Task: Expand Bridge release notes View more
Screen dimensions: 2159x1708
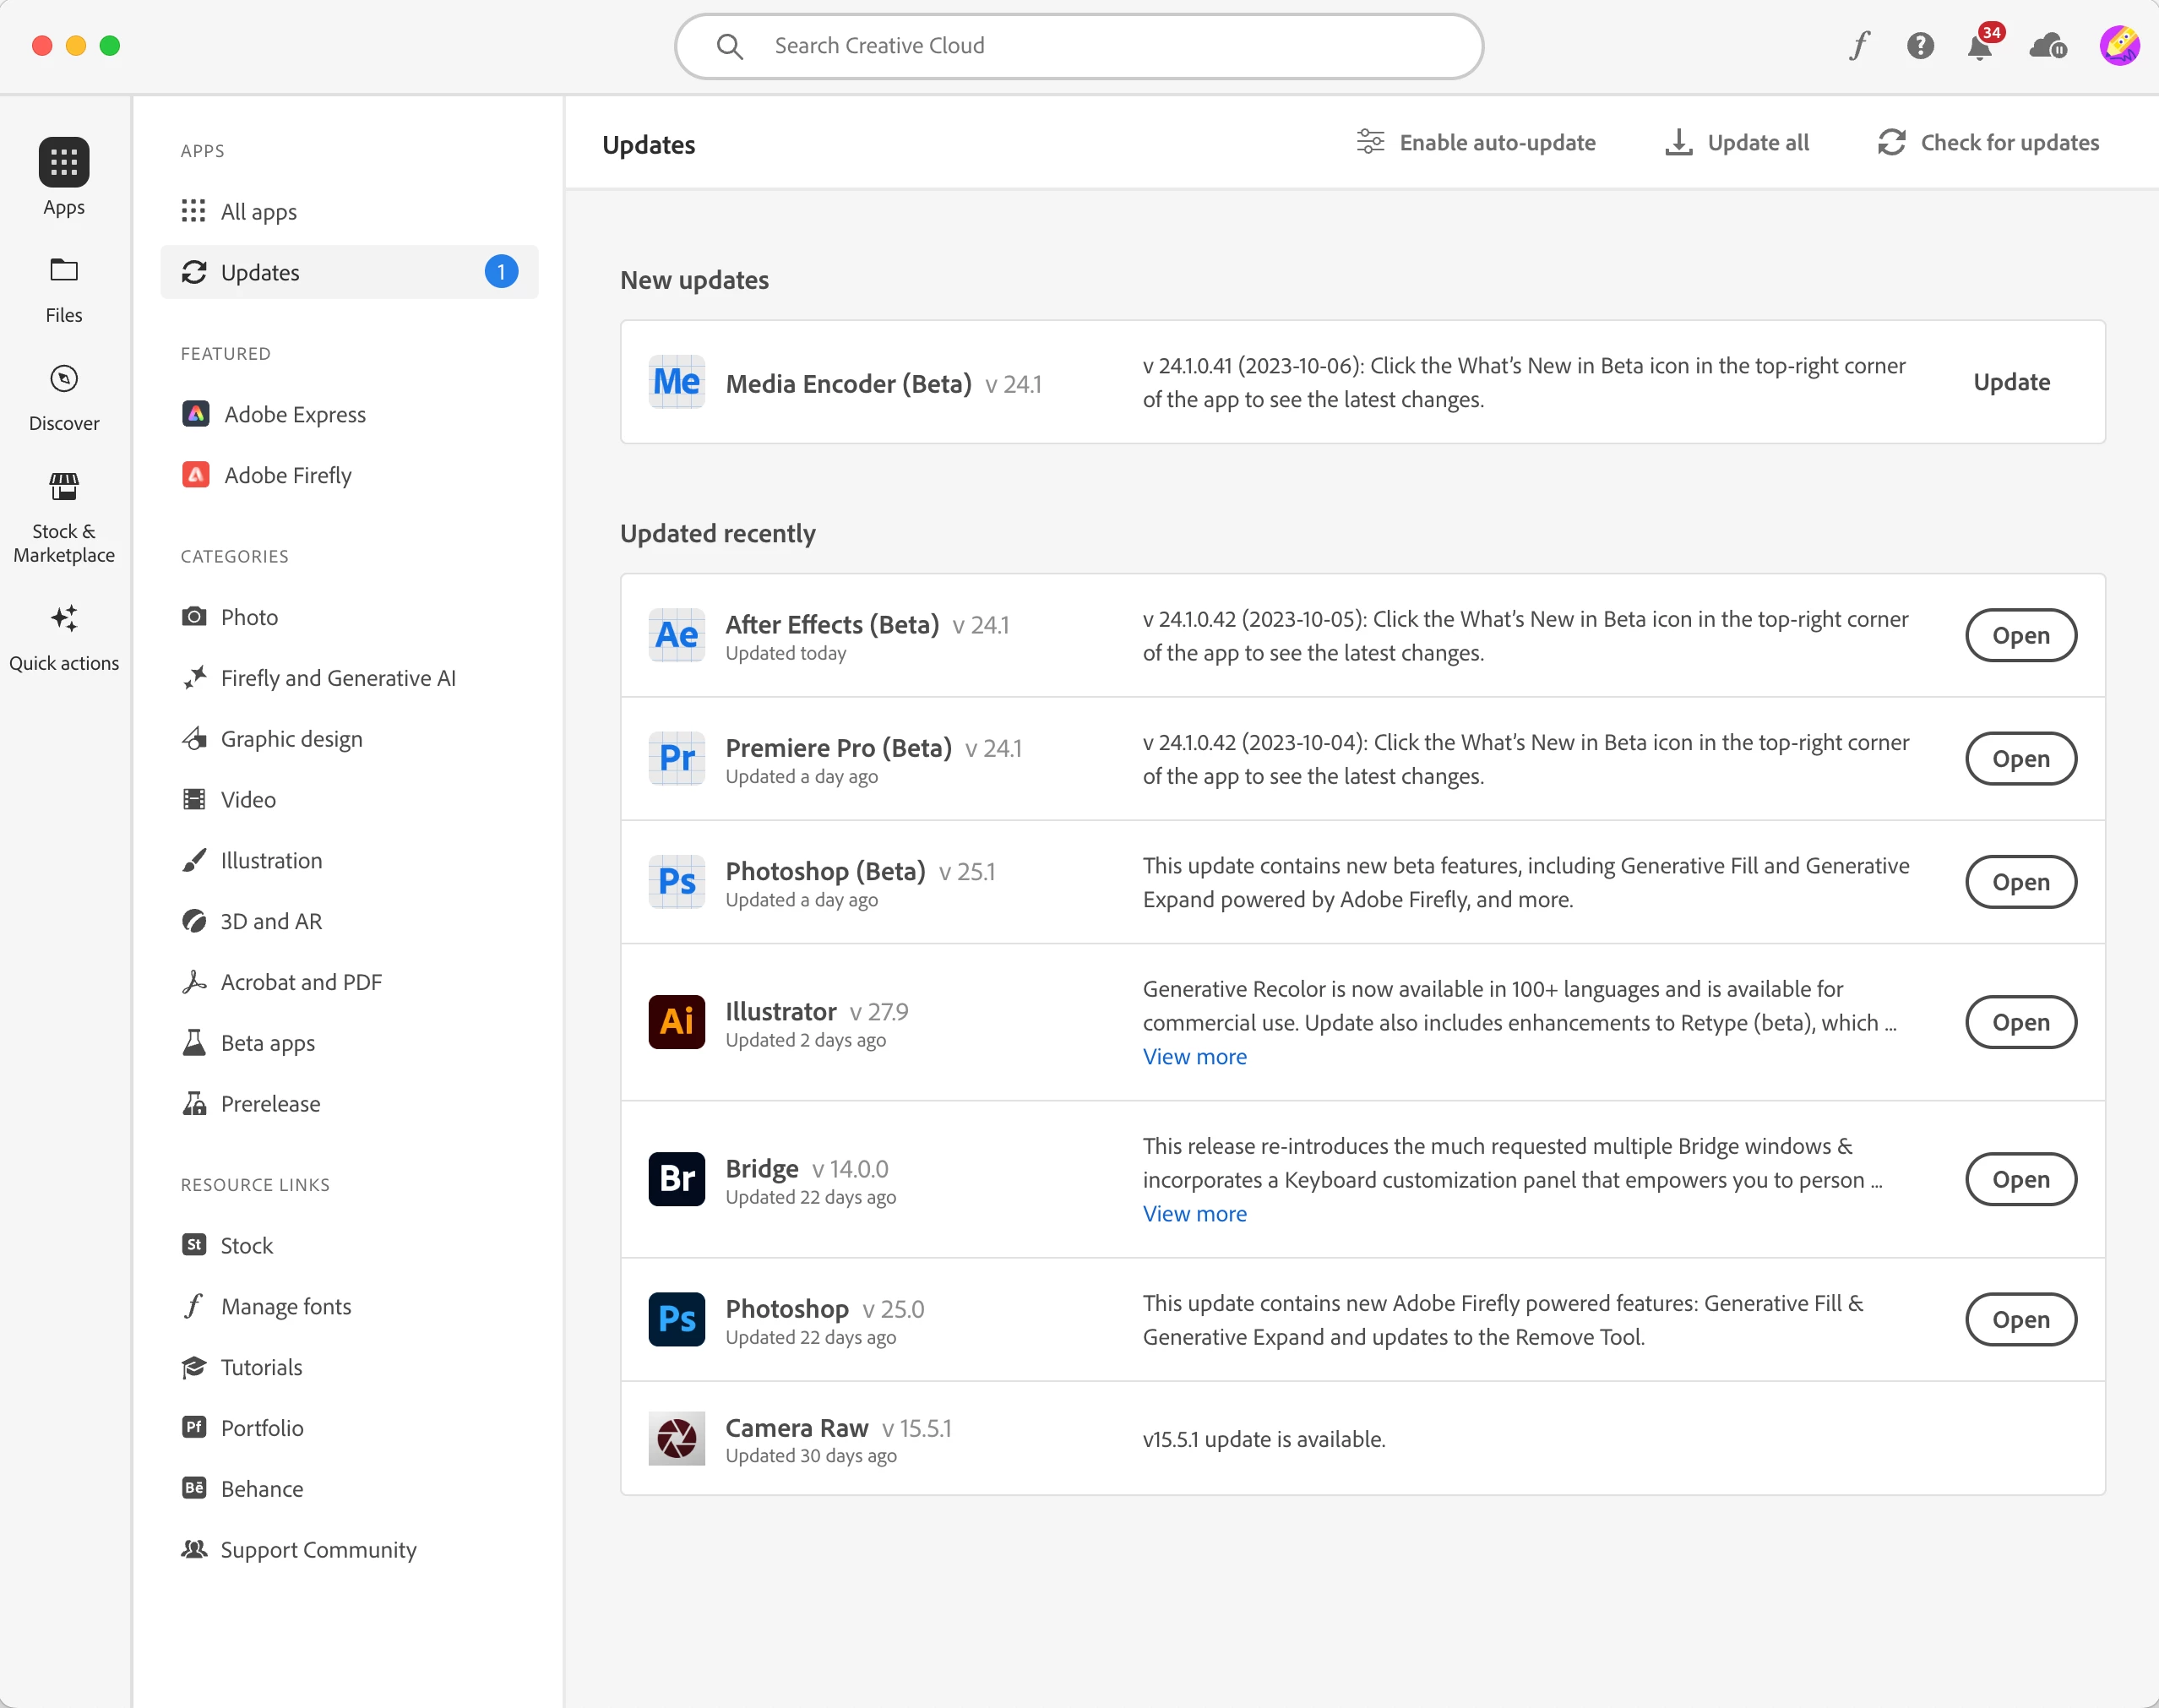Action: click(x=1194, y=1214)
